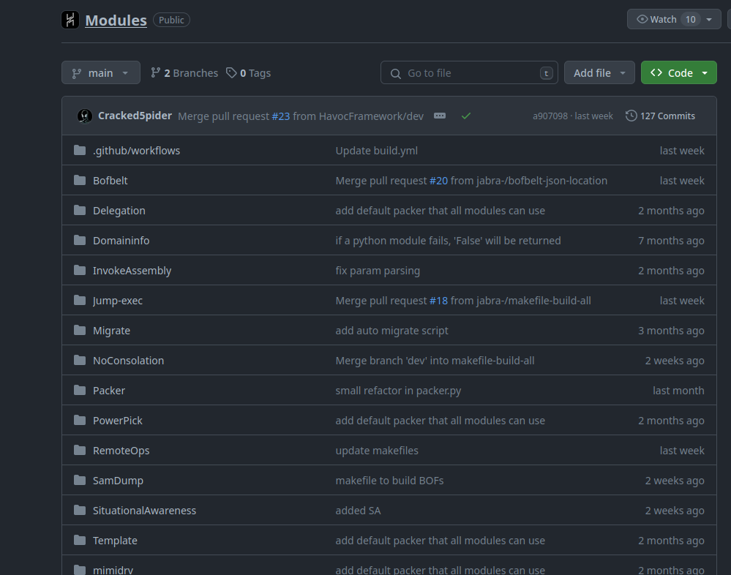The height and width of the screenshot is (575, 731).
Task: Click the Havoc organization logo avatar
Action: tap(70, 20)
